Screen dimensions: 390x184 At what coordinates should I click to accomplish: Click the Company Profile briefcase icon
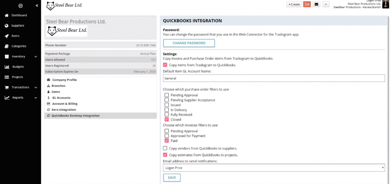tap(48, 80)
